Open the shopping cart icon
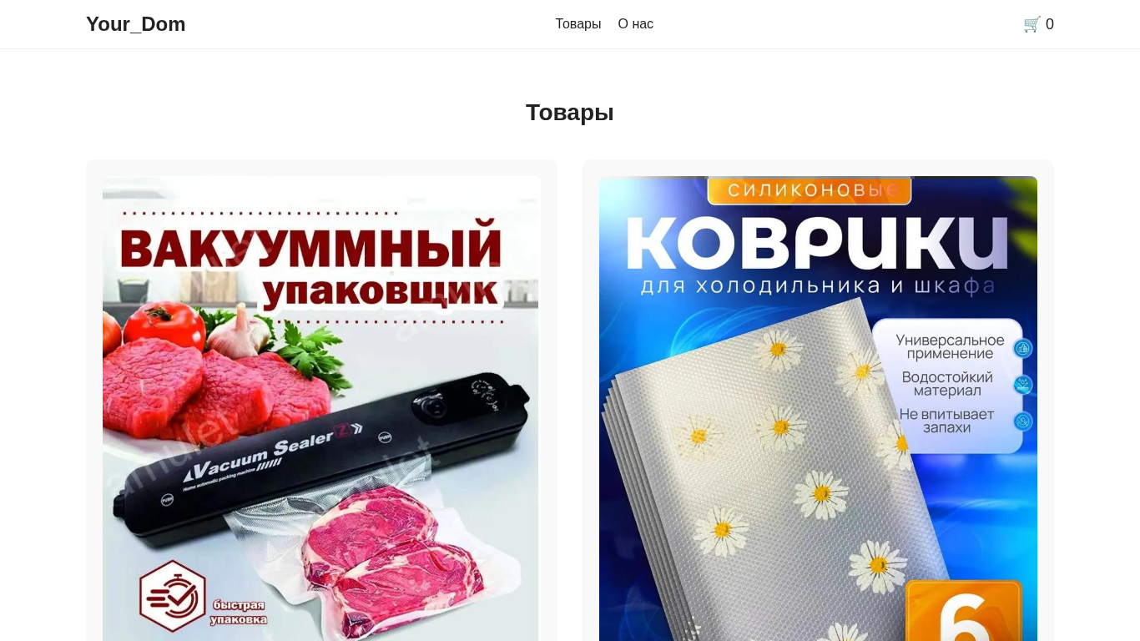1140x641 pixels. coord(1032,24)
